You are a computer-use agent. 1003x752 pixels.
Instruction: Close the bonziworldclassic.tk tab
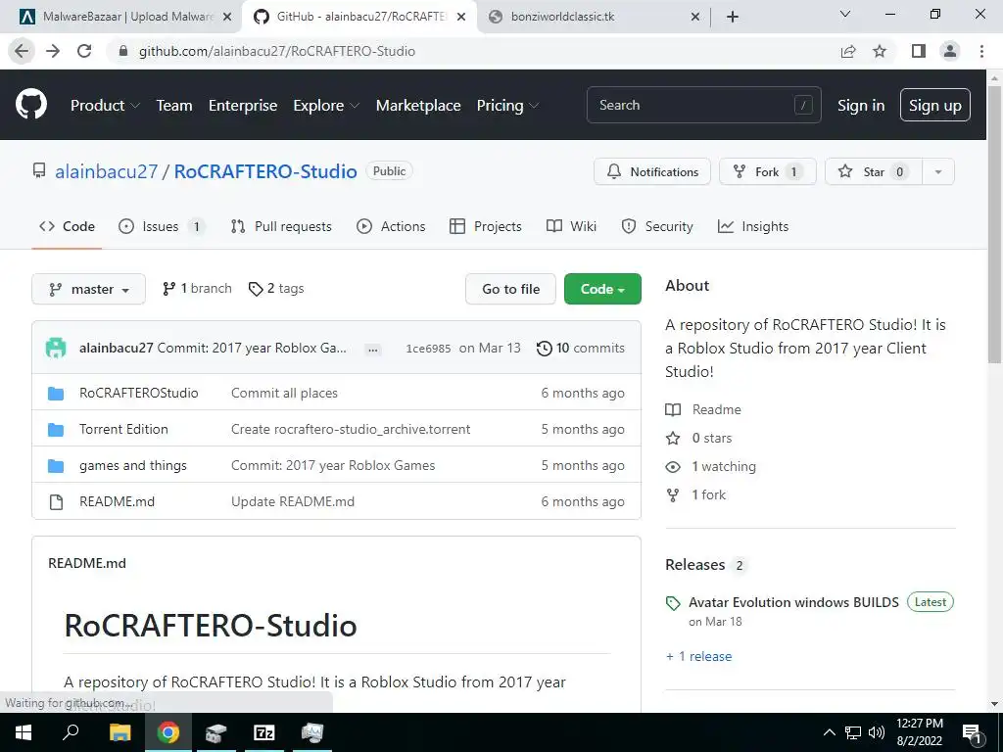695,17
